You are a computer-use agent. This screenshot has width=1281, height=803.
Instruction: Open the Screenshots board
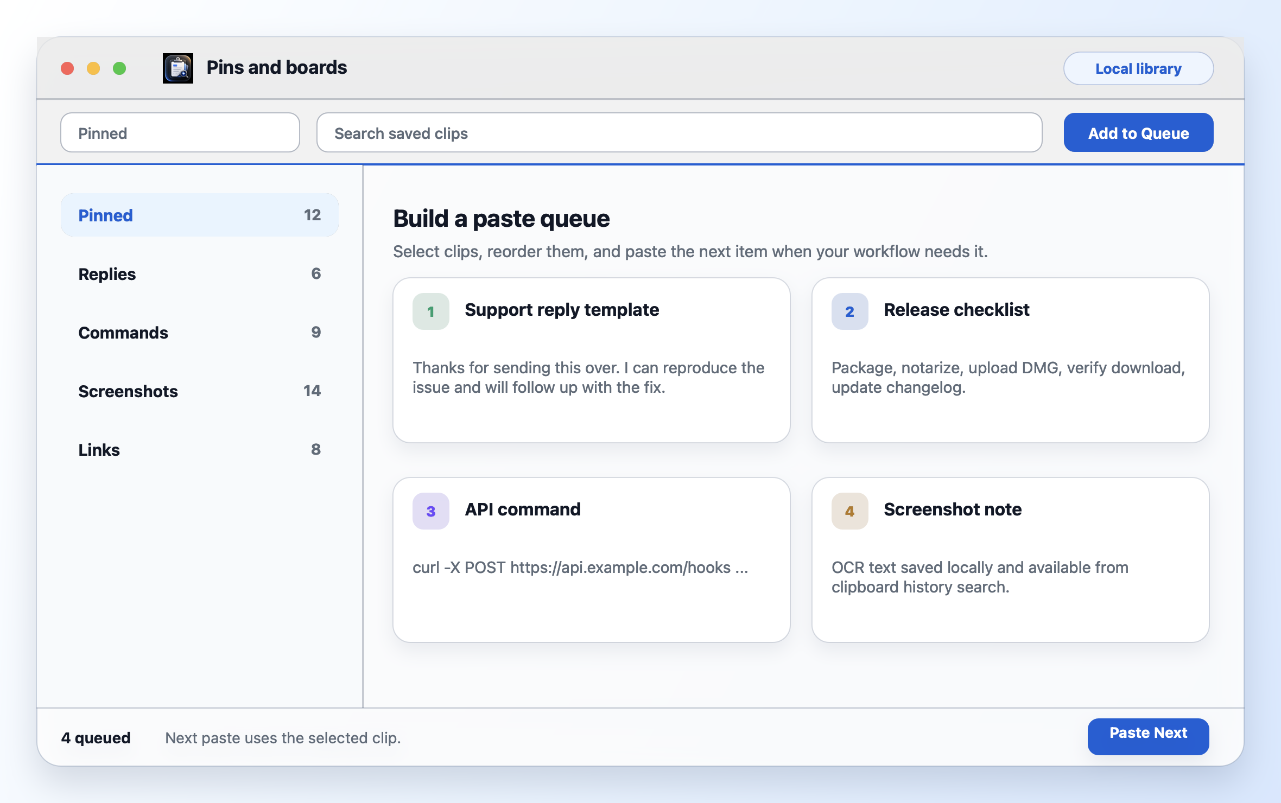[200, 391]
